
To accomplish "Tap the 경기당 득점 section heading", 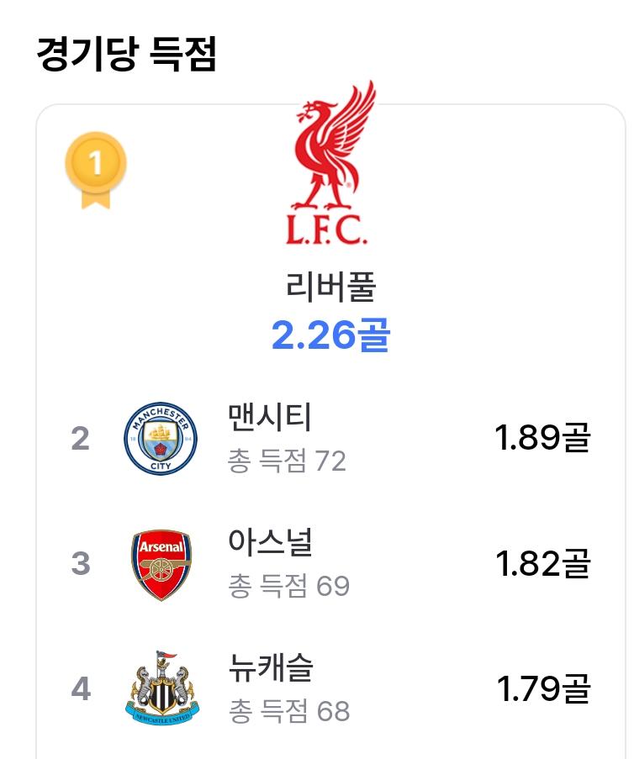I will coord(126,54).
